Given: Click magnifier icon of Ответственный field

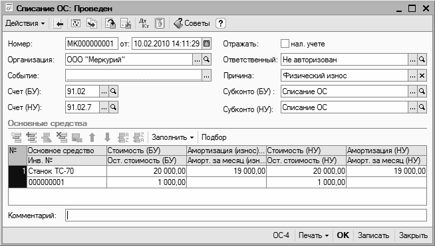Looking at the screenshot, I should point(422,60).
